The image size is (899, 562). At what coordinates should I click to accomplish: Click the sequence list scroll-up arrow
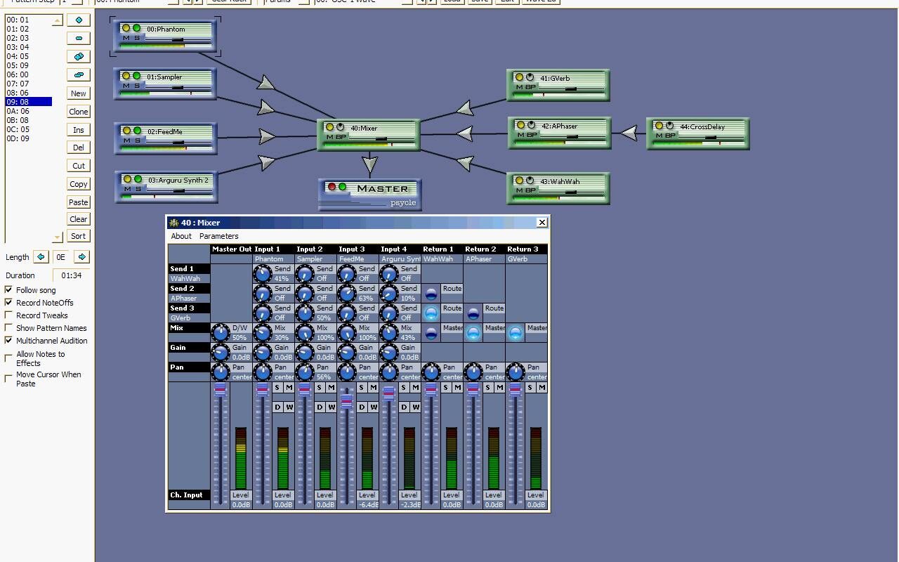(x=58, y=21)
